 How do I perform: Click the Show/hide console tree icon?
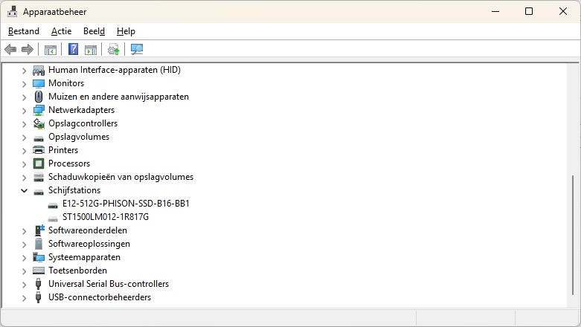click(51, 50)
